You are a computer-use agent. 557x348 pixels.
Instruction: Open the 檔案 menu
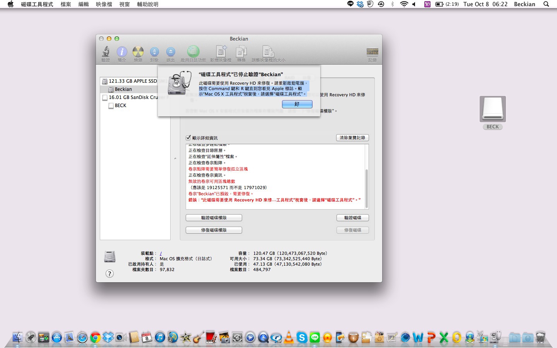[66, 4]
